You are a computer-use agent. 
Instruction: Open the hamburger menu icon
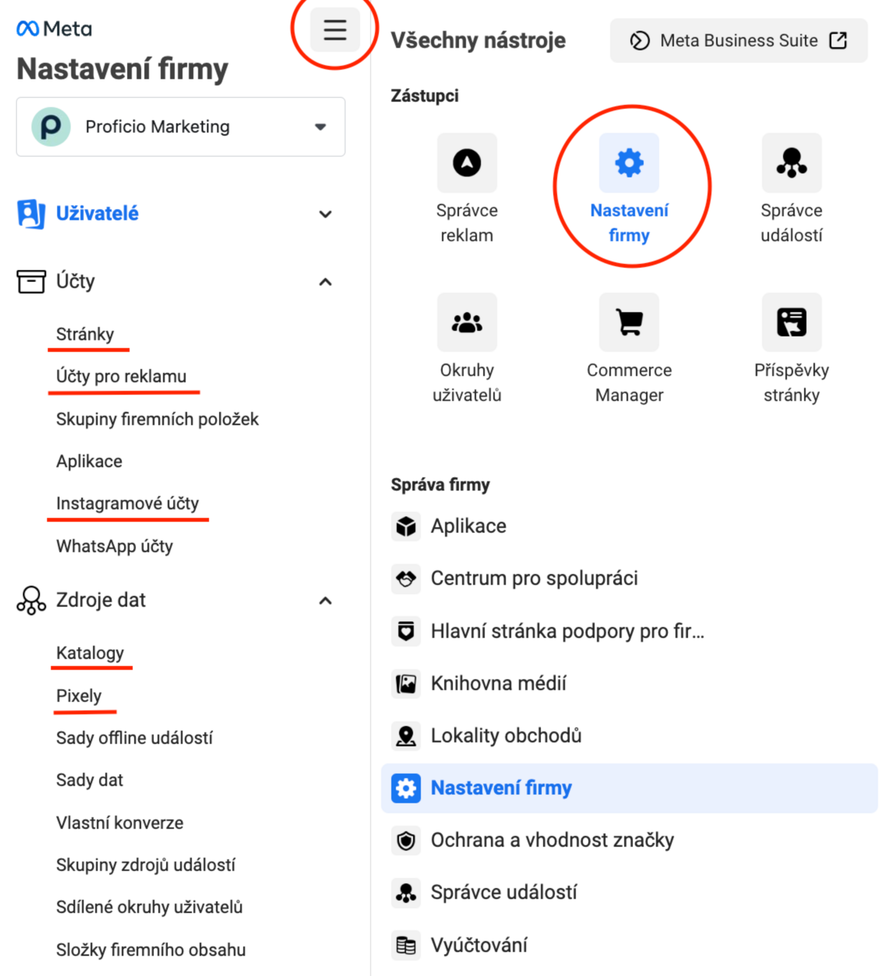335,30
